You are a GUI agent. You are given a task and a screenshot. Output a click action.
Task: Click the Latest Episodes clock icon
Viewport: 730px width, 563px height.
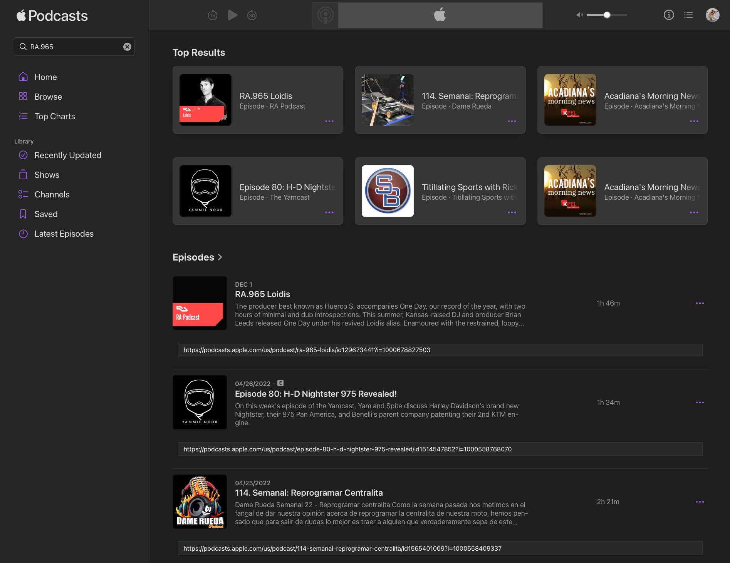tap(23, 234)
